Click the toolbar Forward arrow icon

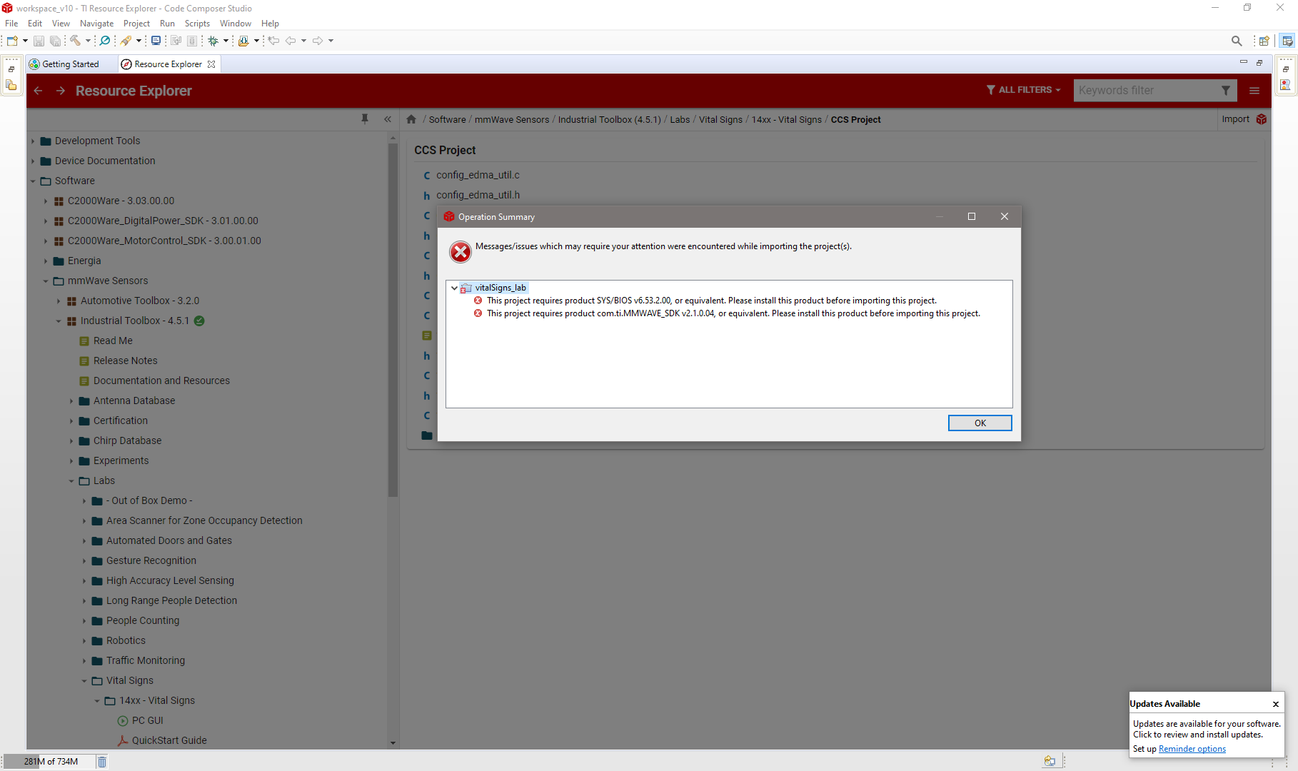coord(318,41)
